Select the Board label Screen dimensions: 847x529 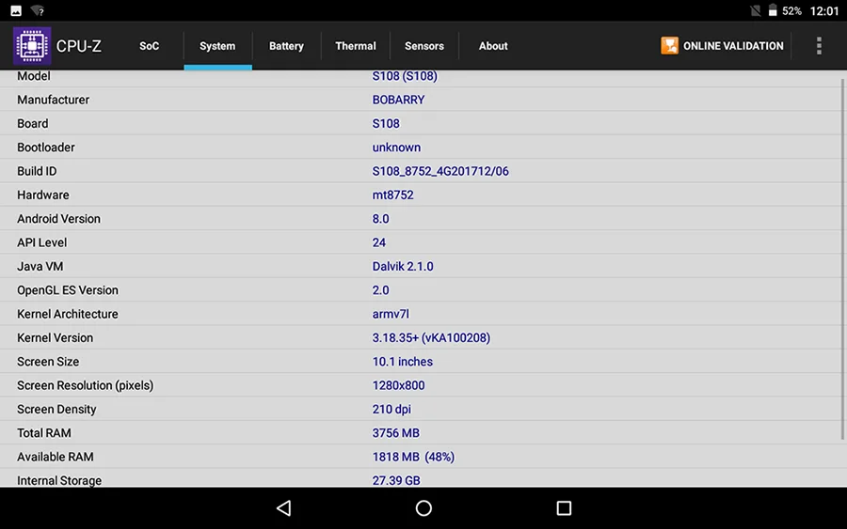[32, 123]
